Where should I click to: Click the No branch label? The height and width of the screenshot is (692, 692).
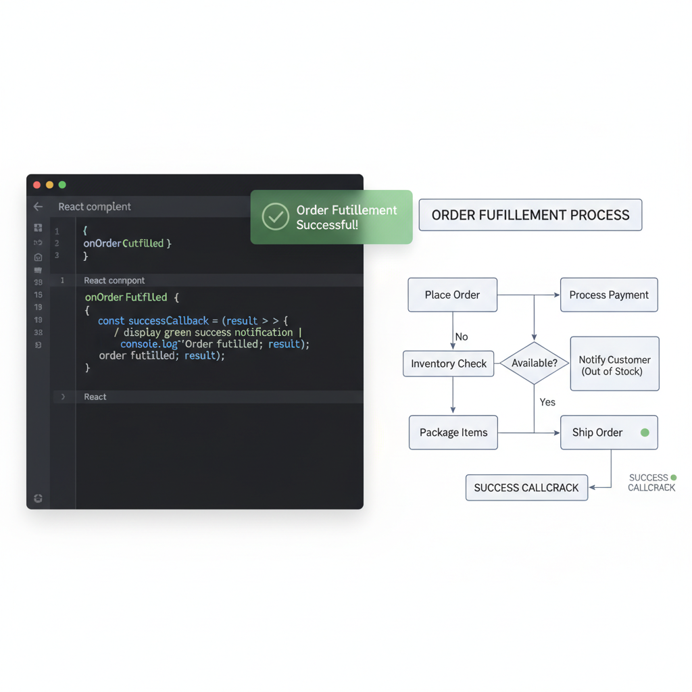click(462, 337)
